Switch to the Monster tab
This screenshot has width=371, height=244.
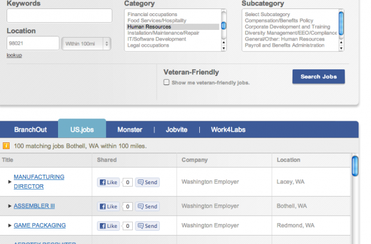[130, 130]
